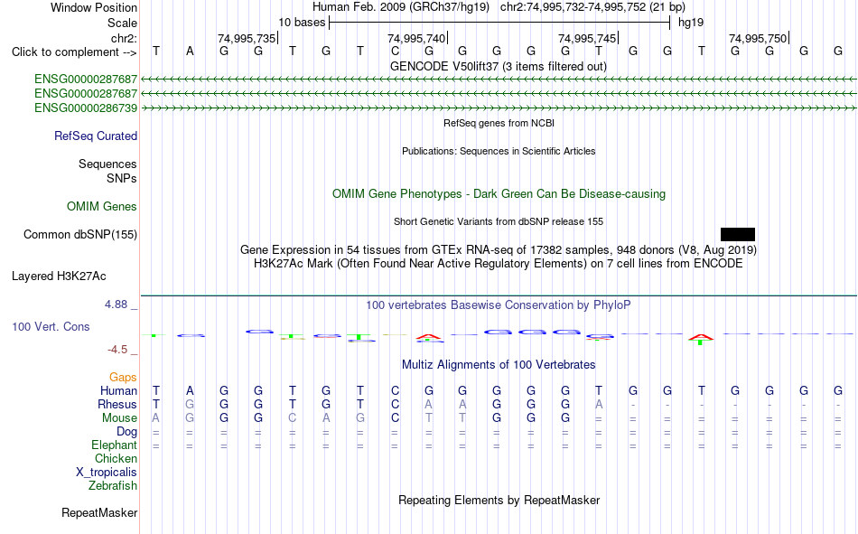
Task: Click the GENCODE V50lift37 track title
Action: click(499, 66)
